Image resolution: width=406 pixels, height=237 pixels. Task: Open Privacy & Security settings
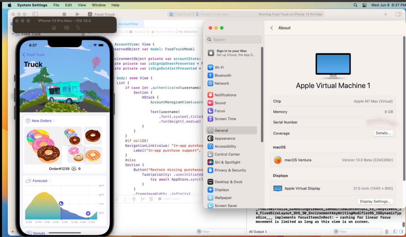tap(232, 170)
